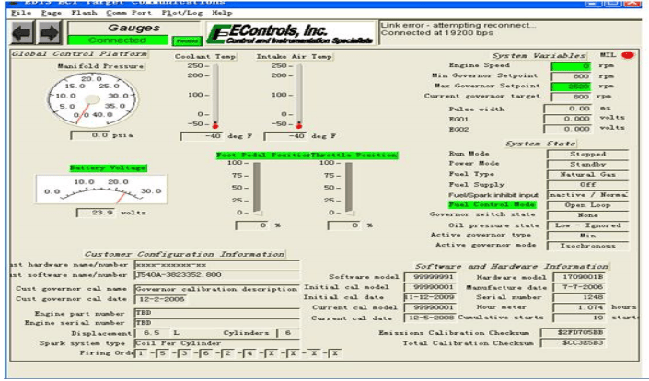The height and width of the screenshot is (381, 649).
Task: Select the Min Governor Setpoint field
Action: 571,76
